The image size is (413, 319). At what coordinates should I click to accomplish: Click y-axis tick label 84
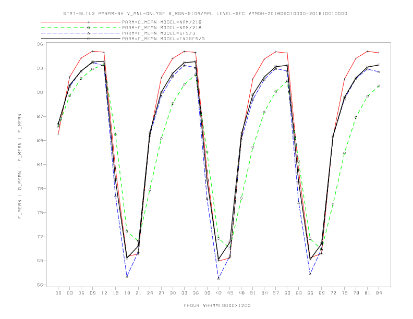pos(40,140)
